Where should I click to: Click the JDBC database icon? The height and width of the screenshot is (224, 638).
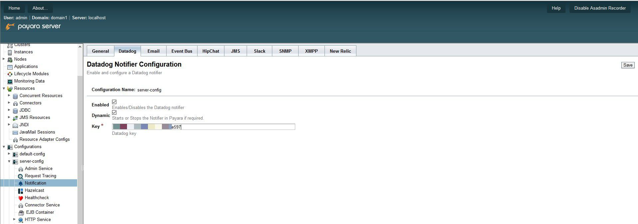point(15,111)
